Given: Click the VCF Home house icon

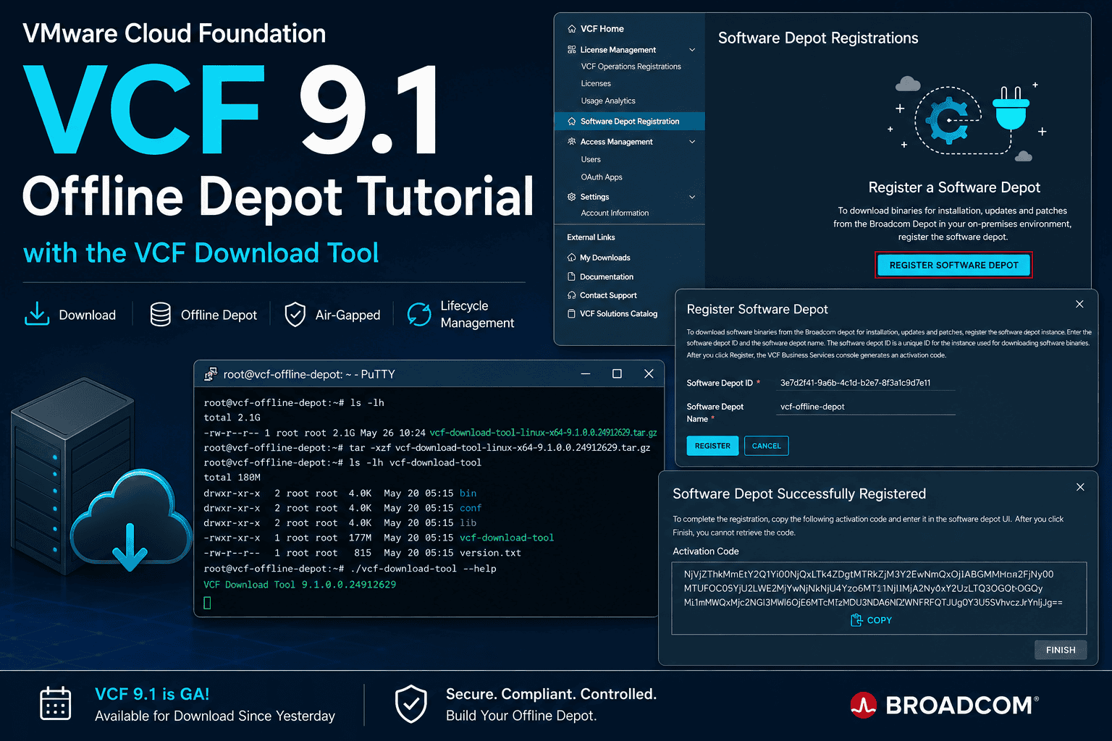Looking at the screenshot, I should (x=572, y=29).
